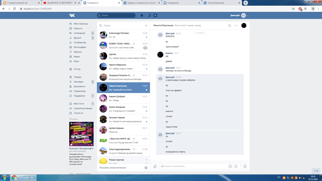Open the notifications bell
The height and width of the screenshot is (181, 322).
pyautogui.click(x=142, y=15)
